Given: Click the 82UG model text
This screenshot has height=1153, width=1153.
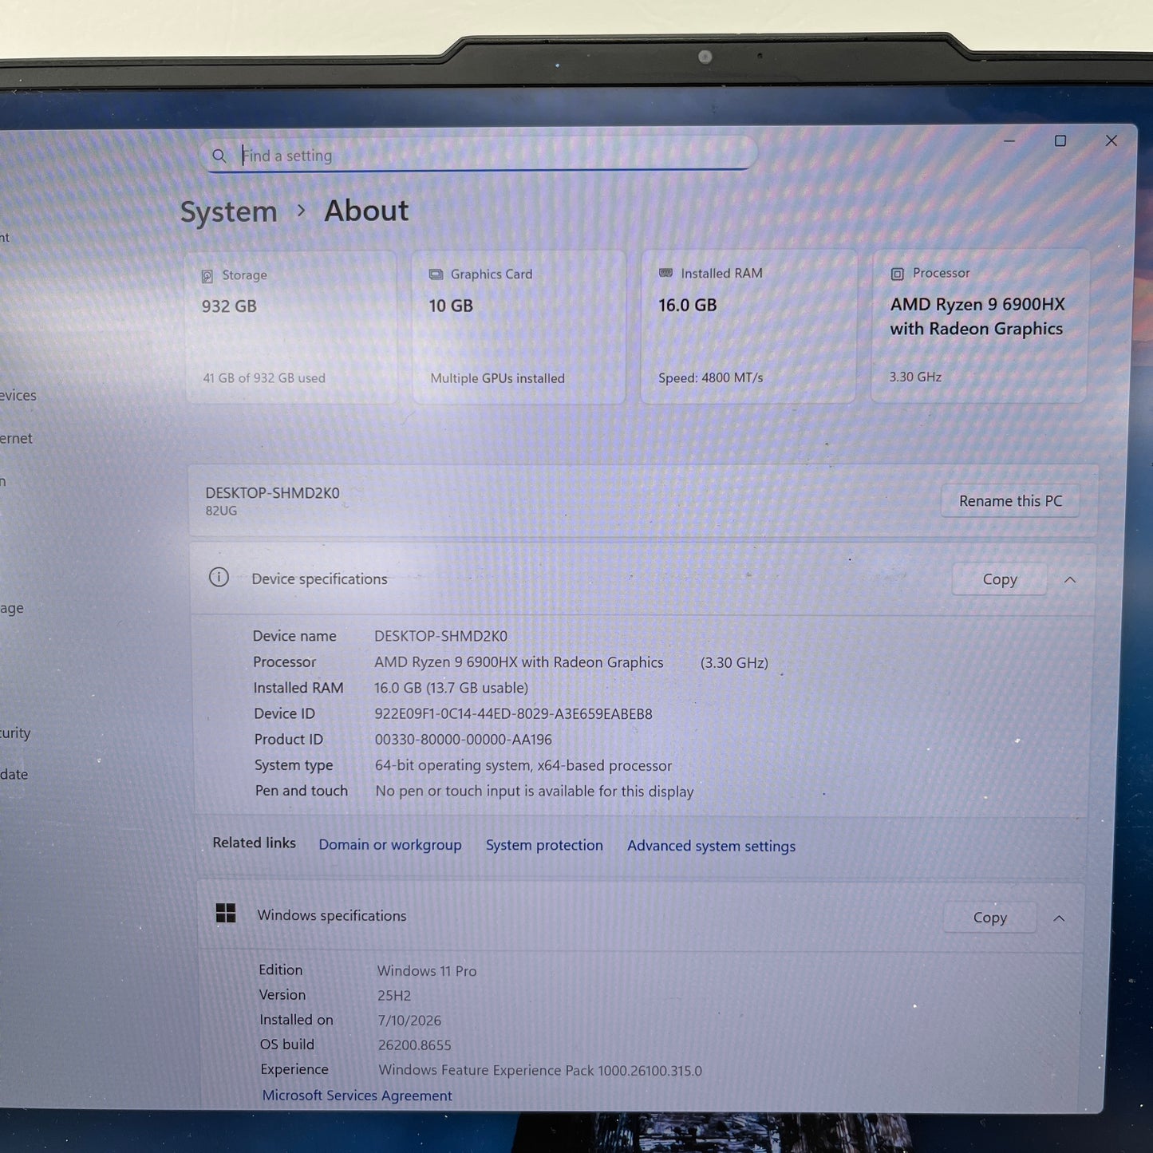Looking at the screenshot, I should click(221, 511).
